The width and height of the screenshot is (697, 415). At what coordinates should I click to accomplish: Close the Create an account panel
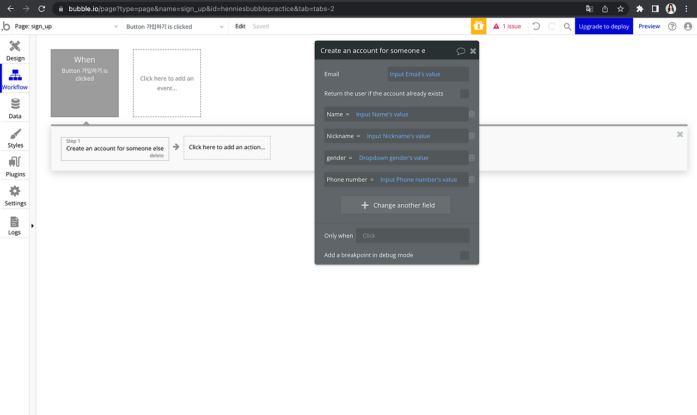point(473,51)
